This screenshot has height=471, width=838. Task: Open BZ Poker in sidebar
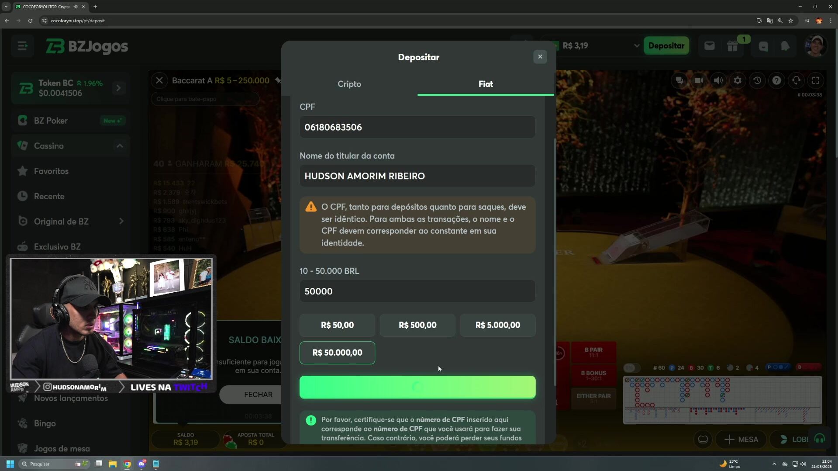70,121
